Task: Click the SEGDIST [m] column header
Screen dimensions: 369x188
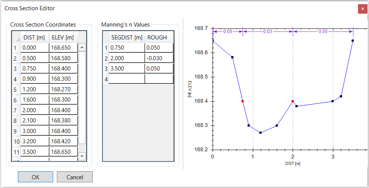Action: click(127, 37)
